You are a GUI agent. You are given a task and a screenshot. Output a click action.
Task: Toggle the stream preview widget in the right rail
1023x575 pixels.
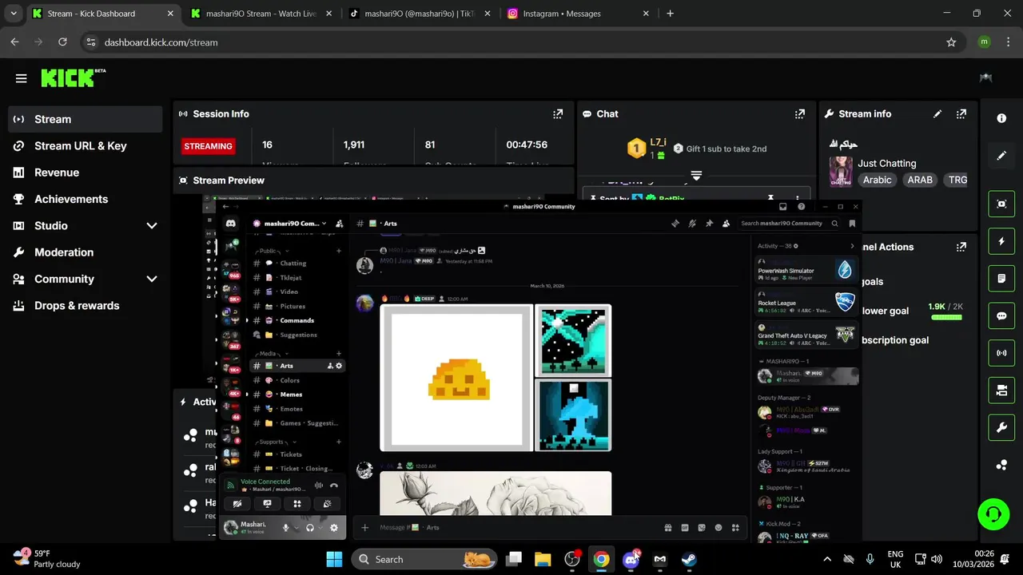pos(1001,204)
